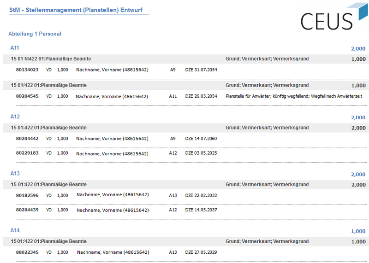This screenshot has width=369, height=263.
Task: Open position number 80204545
Action: point(27,96)
